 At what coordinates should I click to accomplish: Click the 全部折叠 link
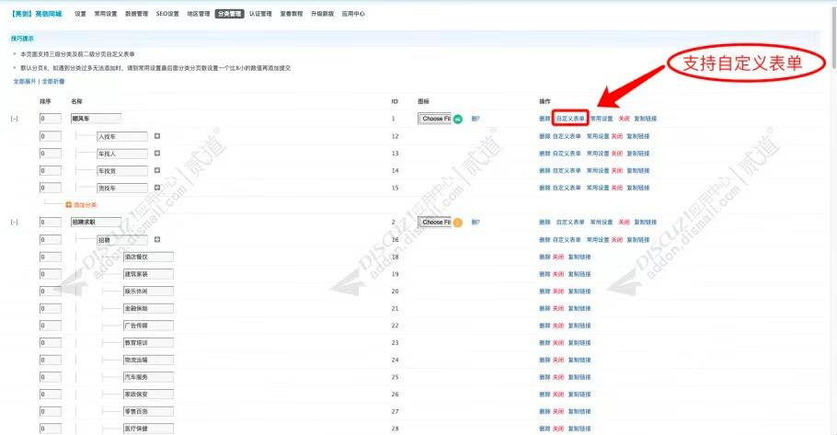(53, 82)
